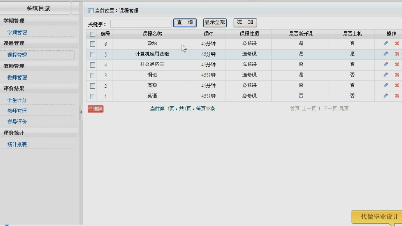Remove 社会经济学 using its red X
The image size is (402, 226).
point(397,64)
